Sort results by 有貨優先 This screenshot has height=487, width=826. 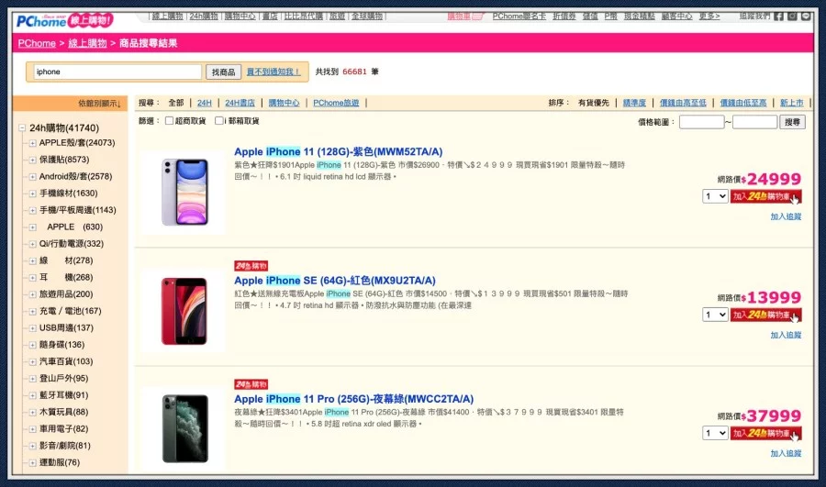[x=594, y=103]
